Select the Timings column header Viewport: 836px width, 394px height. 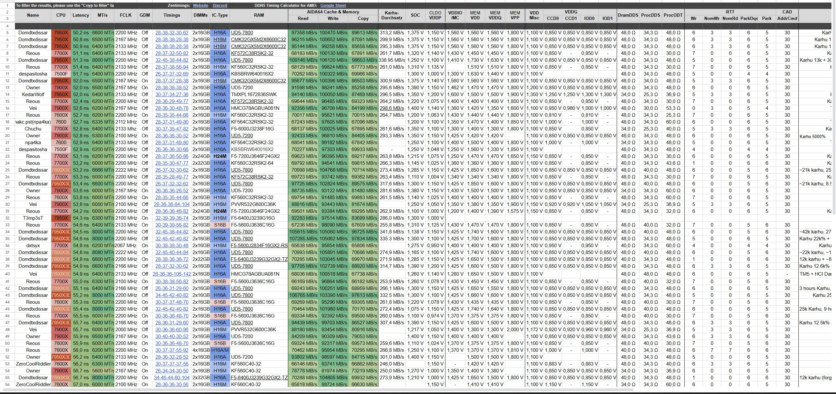pos(172,15)
